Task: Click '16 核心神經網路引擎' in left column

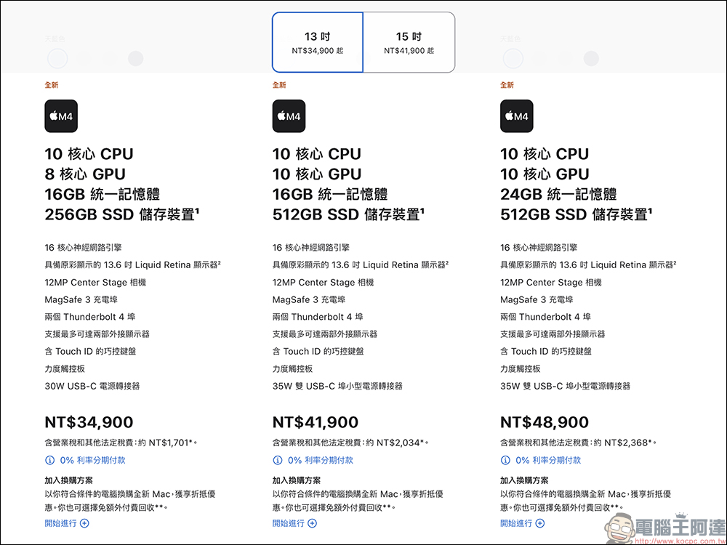Action: (84, 248)
